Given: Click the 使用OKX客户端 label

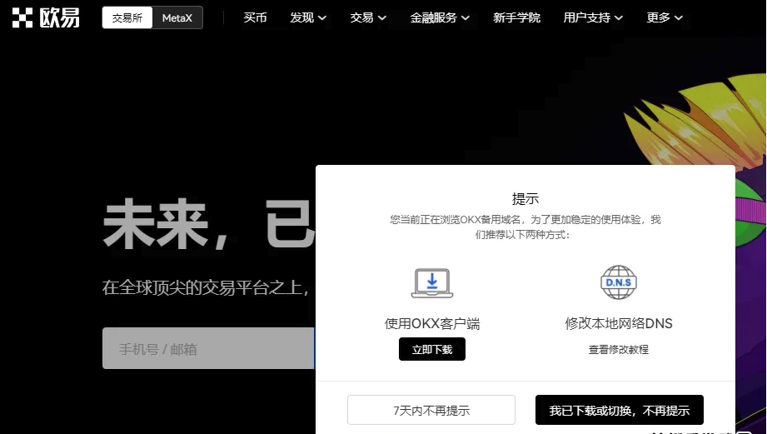Looking at the screenshot, I should tap(432, 324).
